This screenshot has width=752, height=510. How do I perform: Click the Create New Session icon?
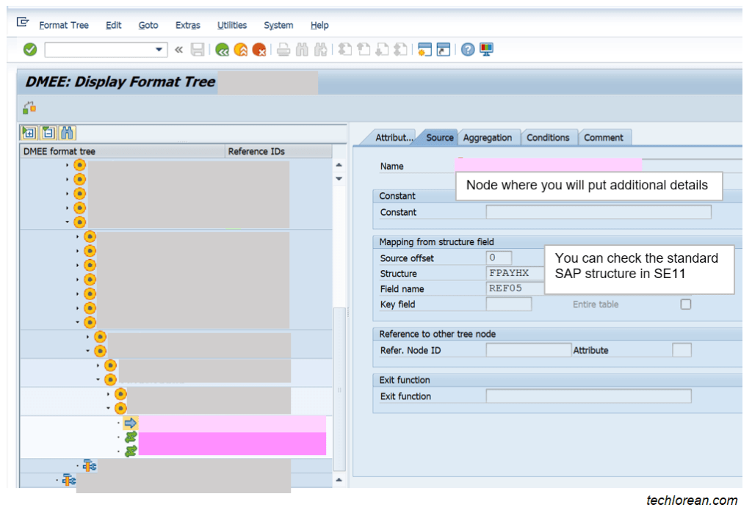(x=424, y=49)
